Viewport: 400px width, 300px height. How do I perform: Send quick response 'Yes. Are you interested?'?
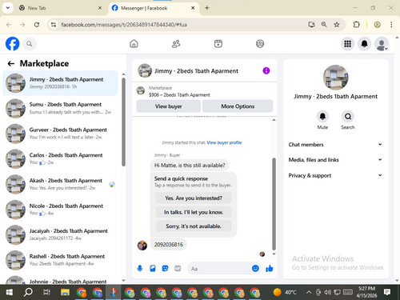(194, 198)
